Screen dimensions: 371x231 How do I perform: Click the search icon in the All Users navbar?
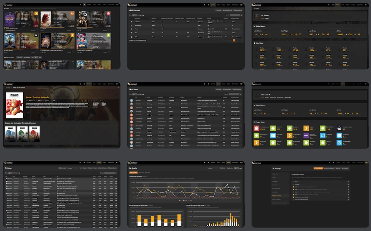click(x=204, y=84)
